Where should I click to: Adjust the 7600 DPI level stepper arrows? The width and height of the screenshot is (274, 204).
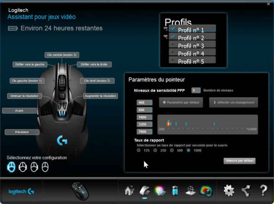(x=151, y=132)
